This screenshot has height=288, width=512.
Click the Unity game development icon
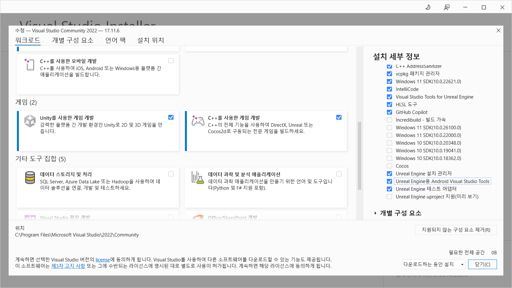[x=30, y=121]
